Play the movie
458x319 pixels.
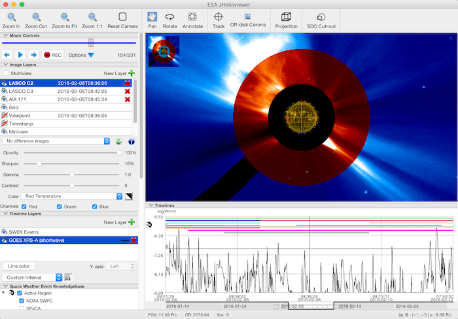point(20,55)
